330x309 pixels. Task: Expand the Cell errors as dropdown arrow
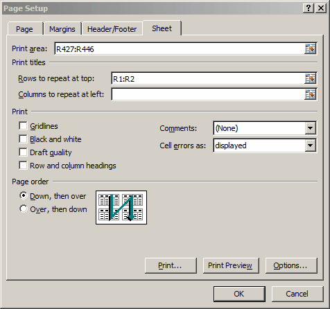point(310,145)
